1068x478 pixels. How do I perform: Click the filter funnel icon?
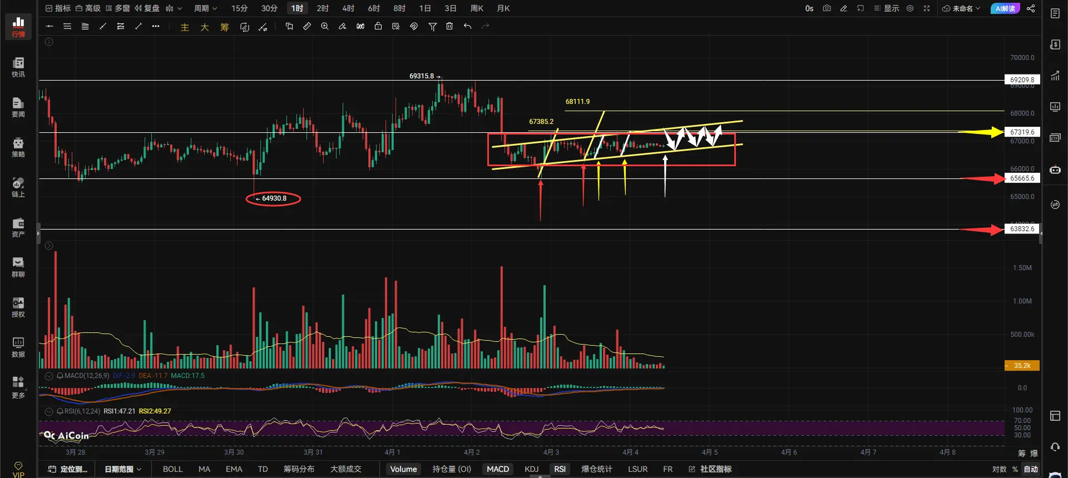[x=432, y=26]
